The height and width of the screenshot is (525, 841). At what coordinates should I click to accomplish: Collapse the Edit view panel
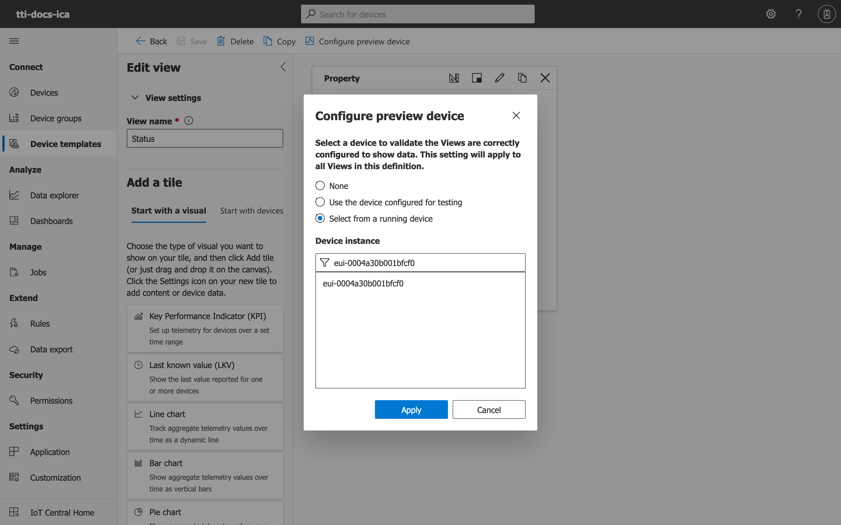[283, 67]
